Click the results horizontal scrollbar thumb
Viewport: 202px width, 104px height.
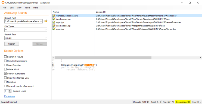click(103, 58)
